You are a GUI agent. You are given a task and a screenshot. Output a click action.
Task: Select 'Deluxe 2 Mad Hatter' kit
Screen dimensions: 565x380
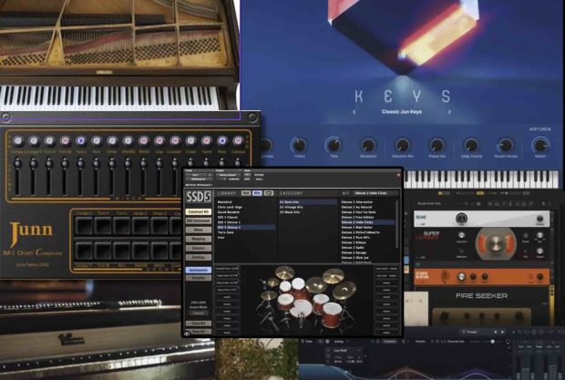pyautogui.click(x=356, y=227)
